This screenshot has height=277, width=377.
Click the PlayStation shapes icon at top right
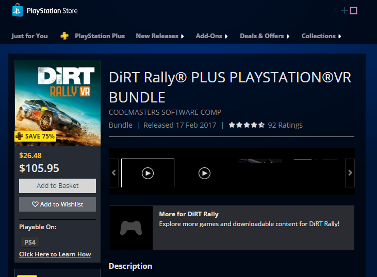pos(346,11)
